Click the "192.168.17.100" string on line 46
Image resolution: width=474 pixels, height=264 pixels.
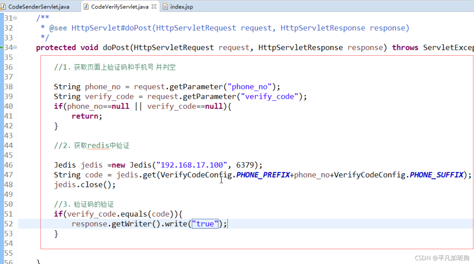[192, 165]
